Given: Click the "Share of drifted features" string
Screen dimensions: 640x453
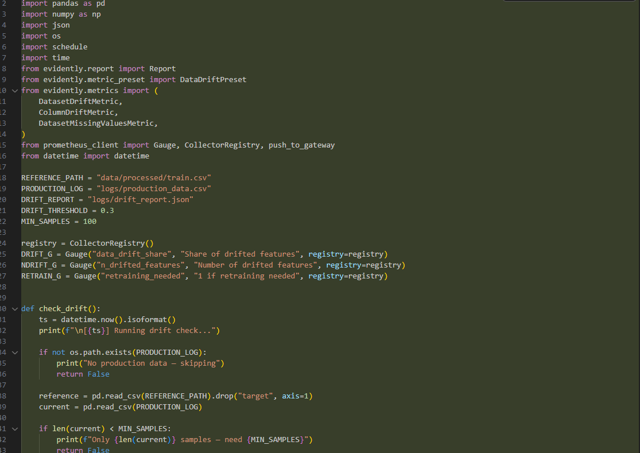Looking at the screenshot, I should tap(240, 254).
